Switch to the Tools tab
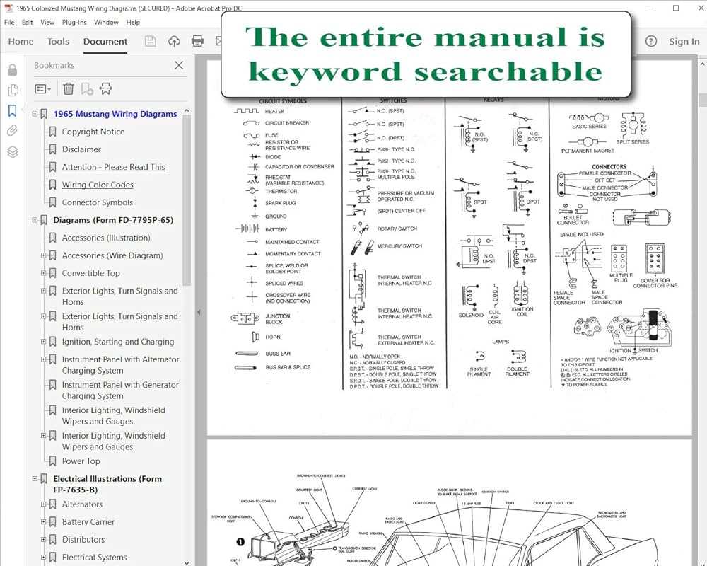This screenshot has height=566, width=707. [x=58, y=42]
